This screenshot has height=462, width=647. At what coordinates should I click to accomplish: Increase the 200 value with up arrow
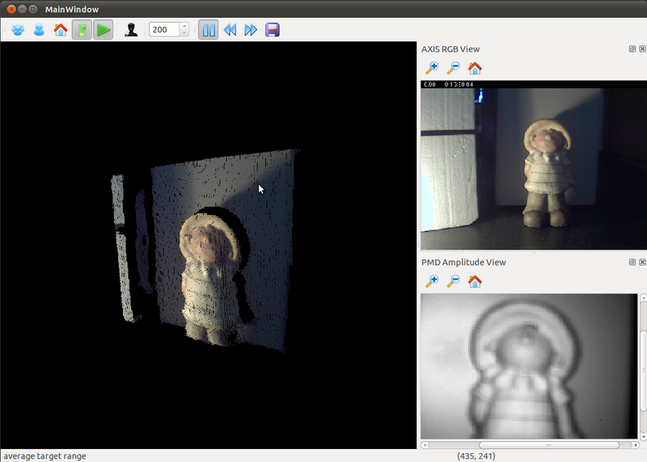click(184, 26)
